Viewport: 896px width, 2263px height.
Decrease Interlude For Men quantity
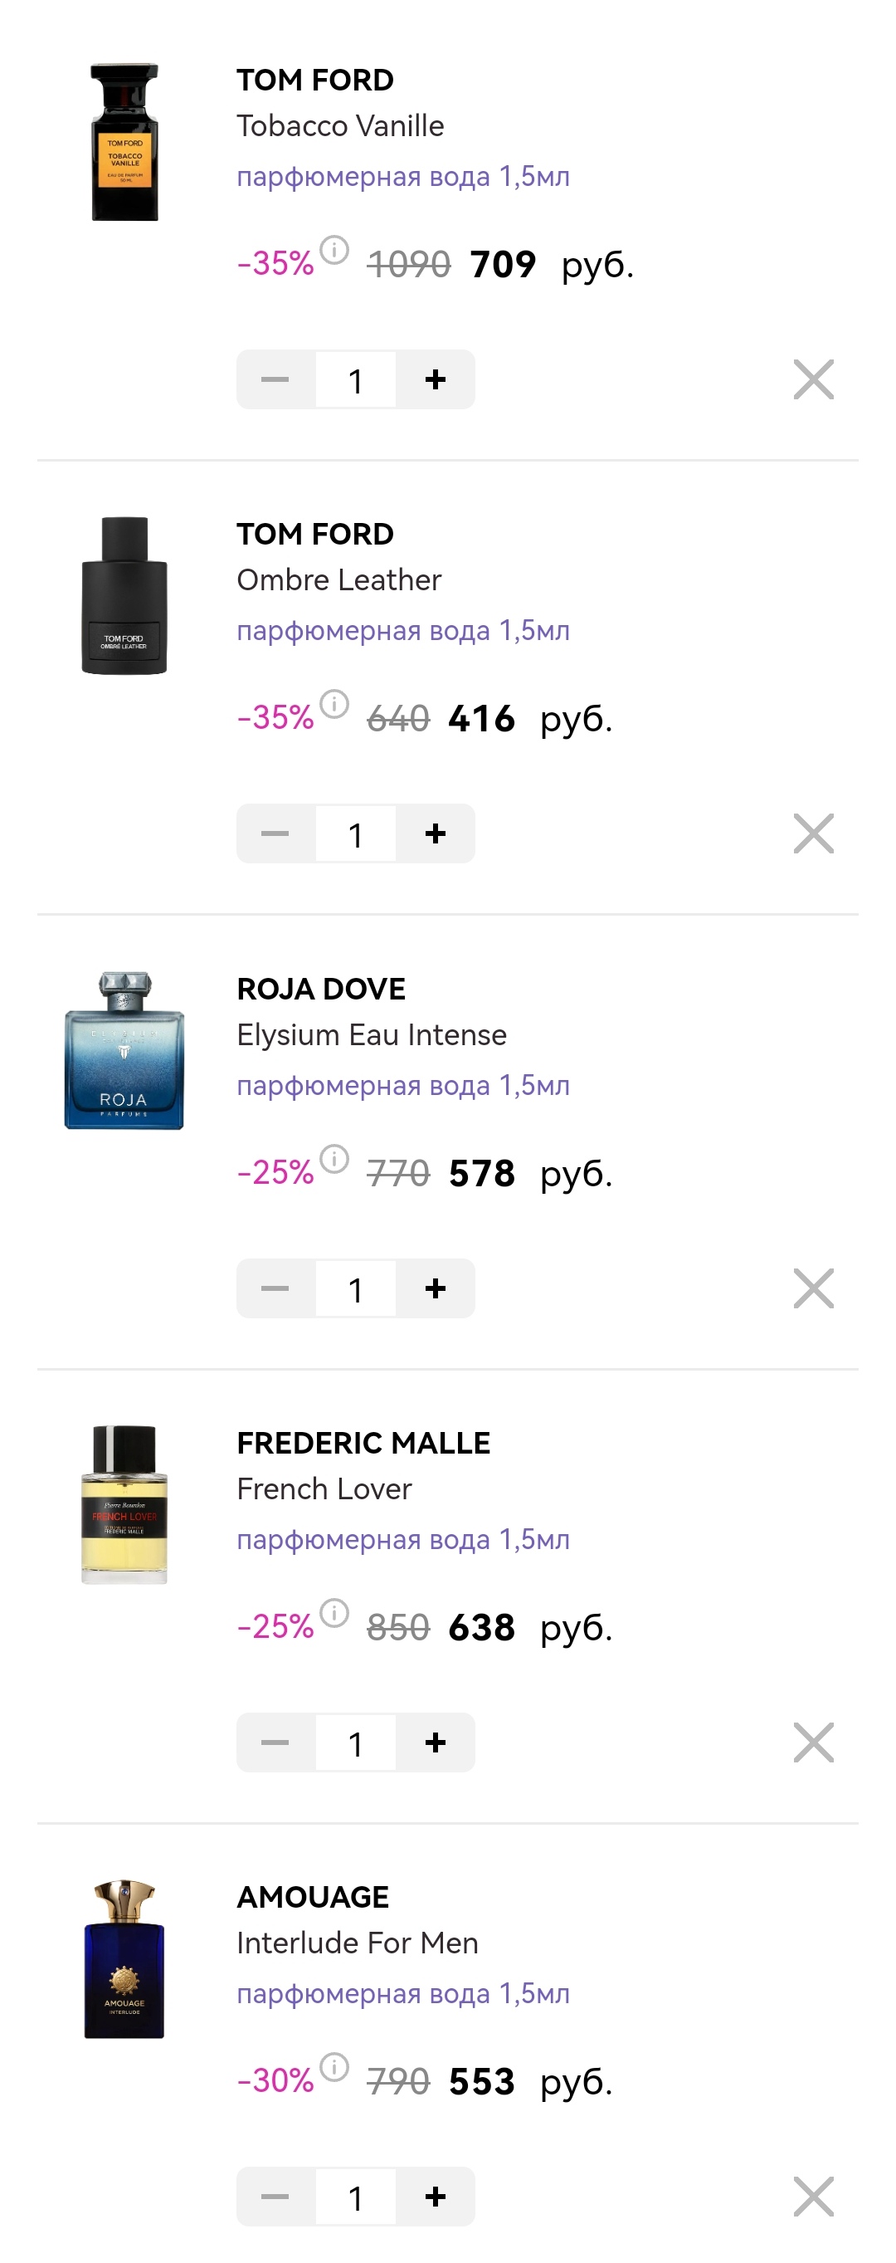point(275,2197)
